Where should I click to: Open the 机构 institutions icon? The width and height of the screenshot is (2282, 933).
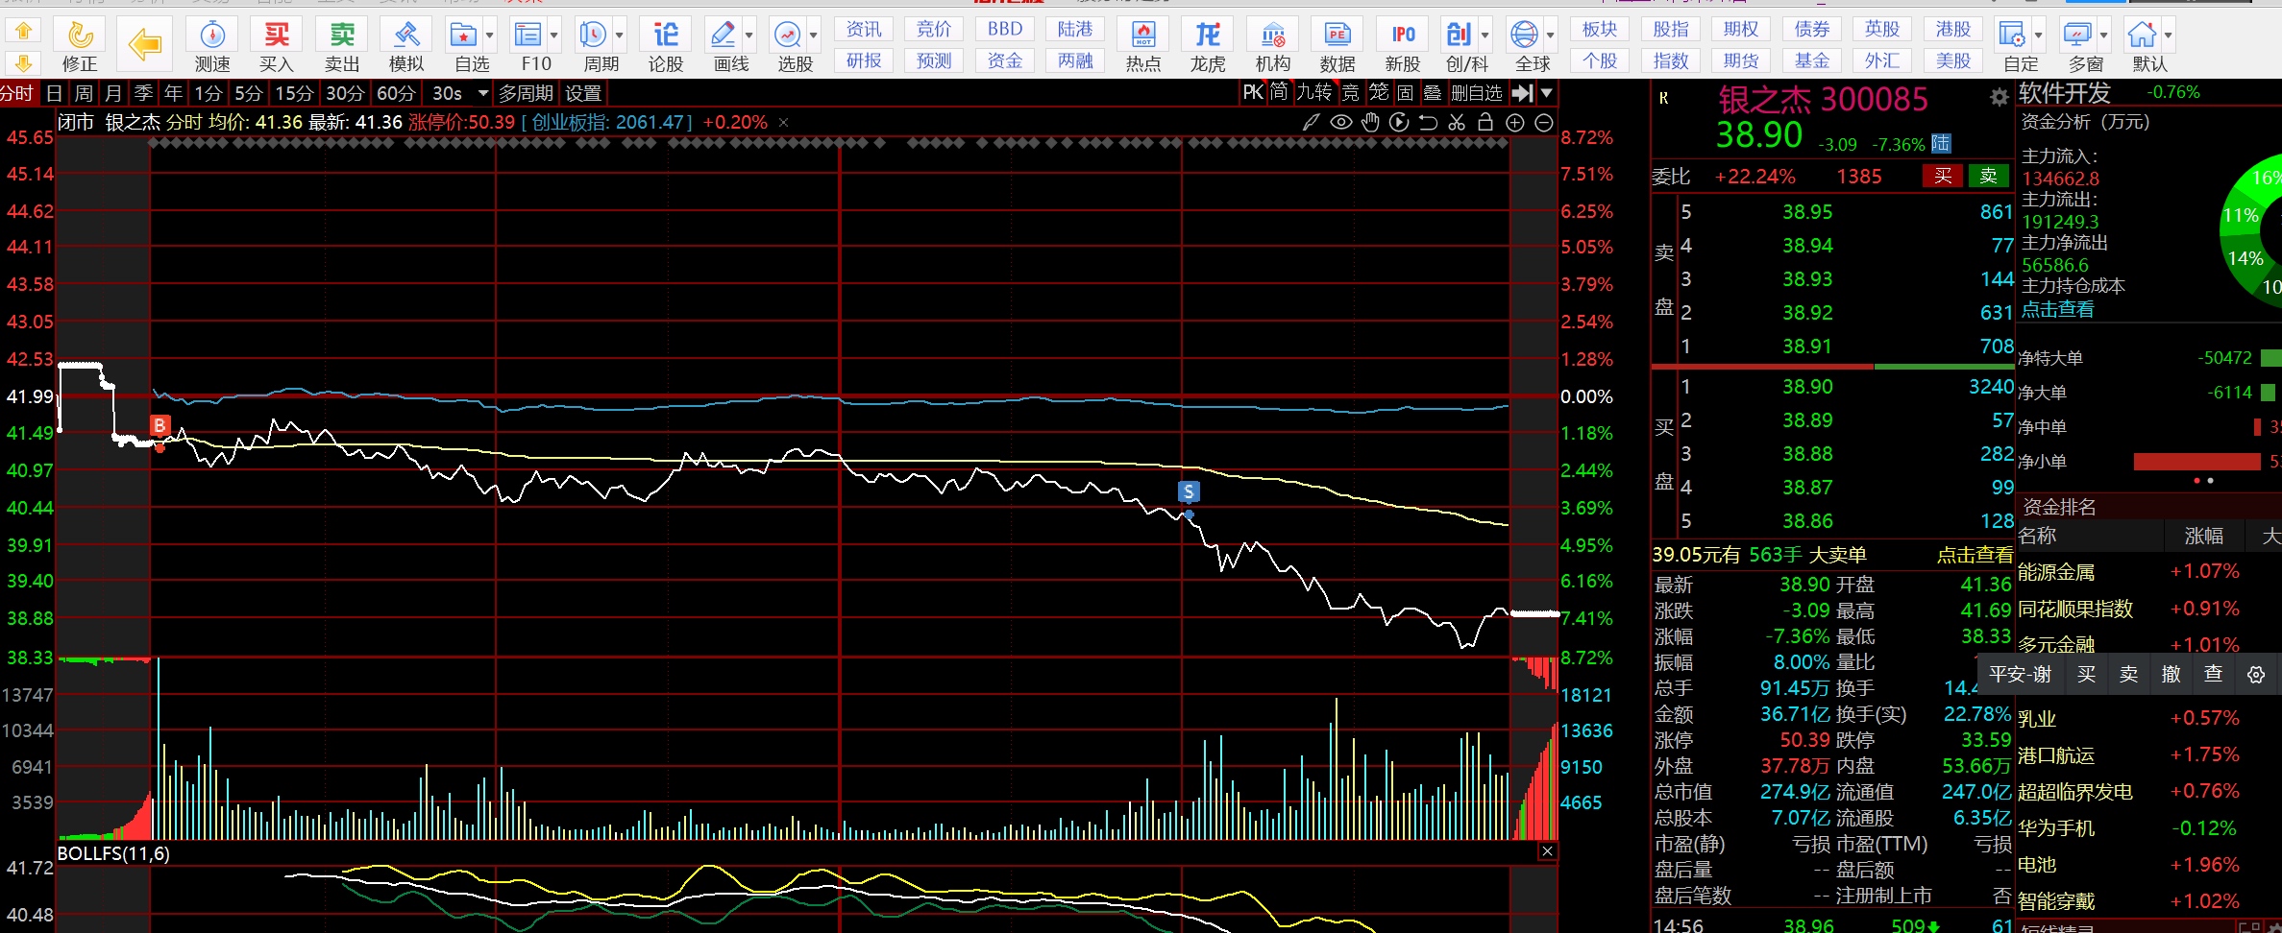pos(1273,36)
